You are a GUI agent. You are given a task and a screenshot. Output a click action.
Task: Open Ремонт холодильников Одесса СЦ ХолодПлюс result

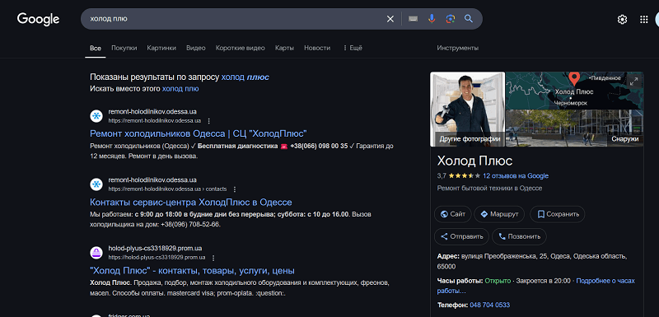pyautogui.click(x=199, y=134)
